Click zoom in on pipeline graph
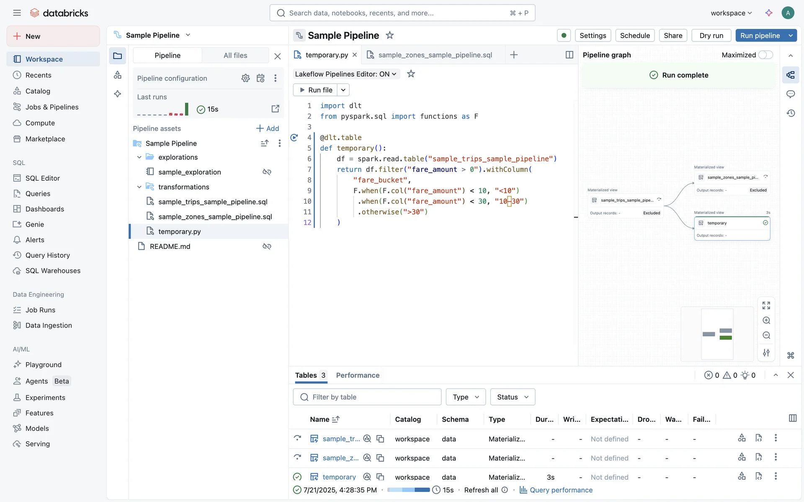 (766, 320)
